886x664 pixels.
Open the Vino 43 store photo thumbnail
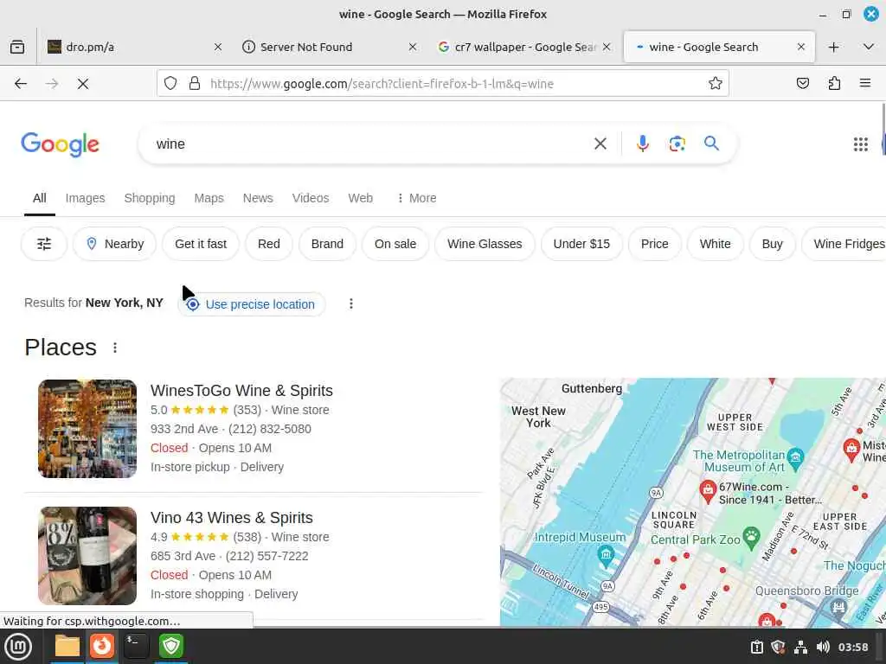[87, 556]
